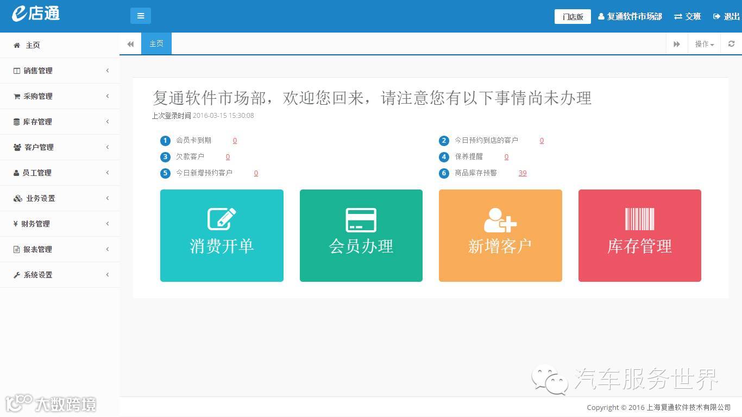Viewport: 742px width, 417px height.
Task: Open the 报表管理 menu item
Action: pyautogui.click(x=60, y=249)
